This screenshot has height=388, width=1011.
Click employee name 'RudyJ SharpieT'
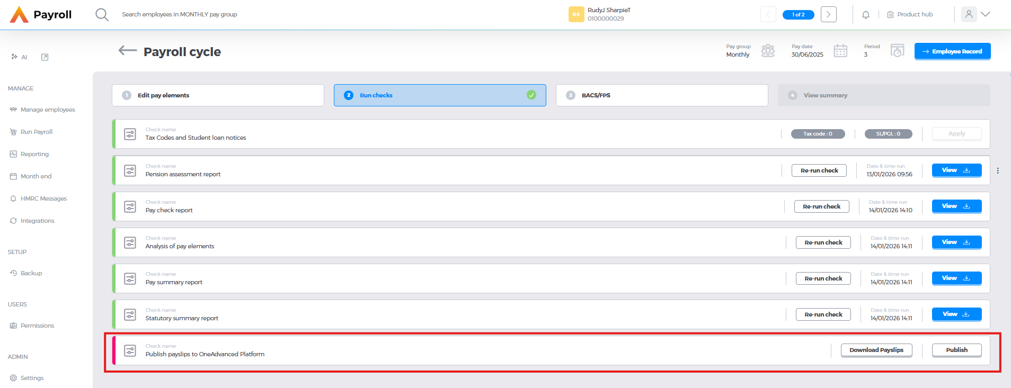pyautogui.click(x=609, y=10)
